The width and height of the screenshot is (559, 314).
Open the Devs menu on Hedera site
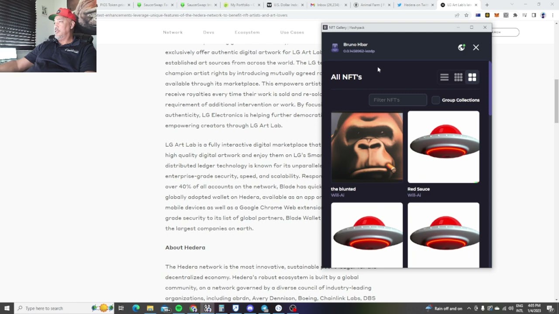coord(209,32)
